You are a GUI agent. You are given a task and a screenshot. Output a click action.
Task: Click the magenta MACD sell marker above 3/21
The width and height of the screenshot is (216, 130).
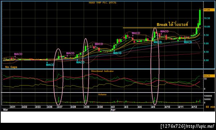click(x=18, y=54)
